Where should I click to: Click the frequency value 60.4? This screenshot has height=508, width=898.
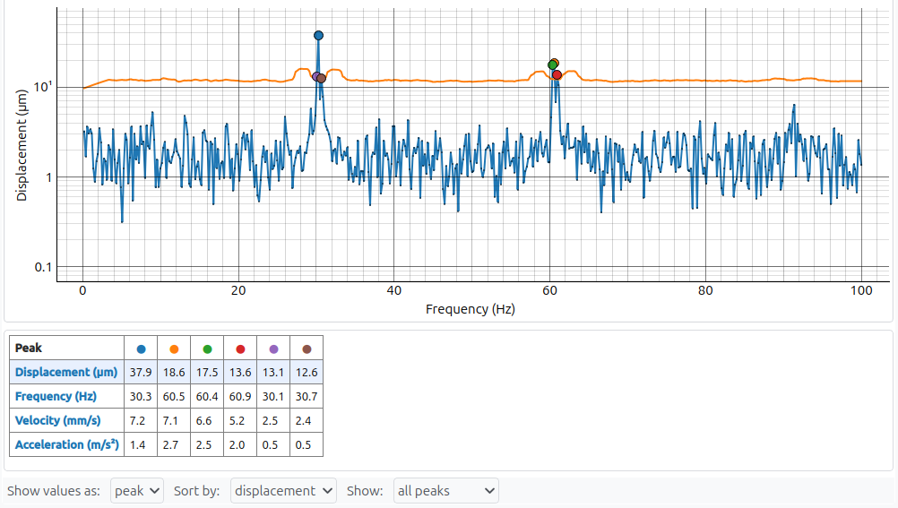click(207, 396)
